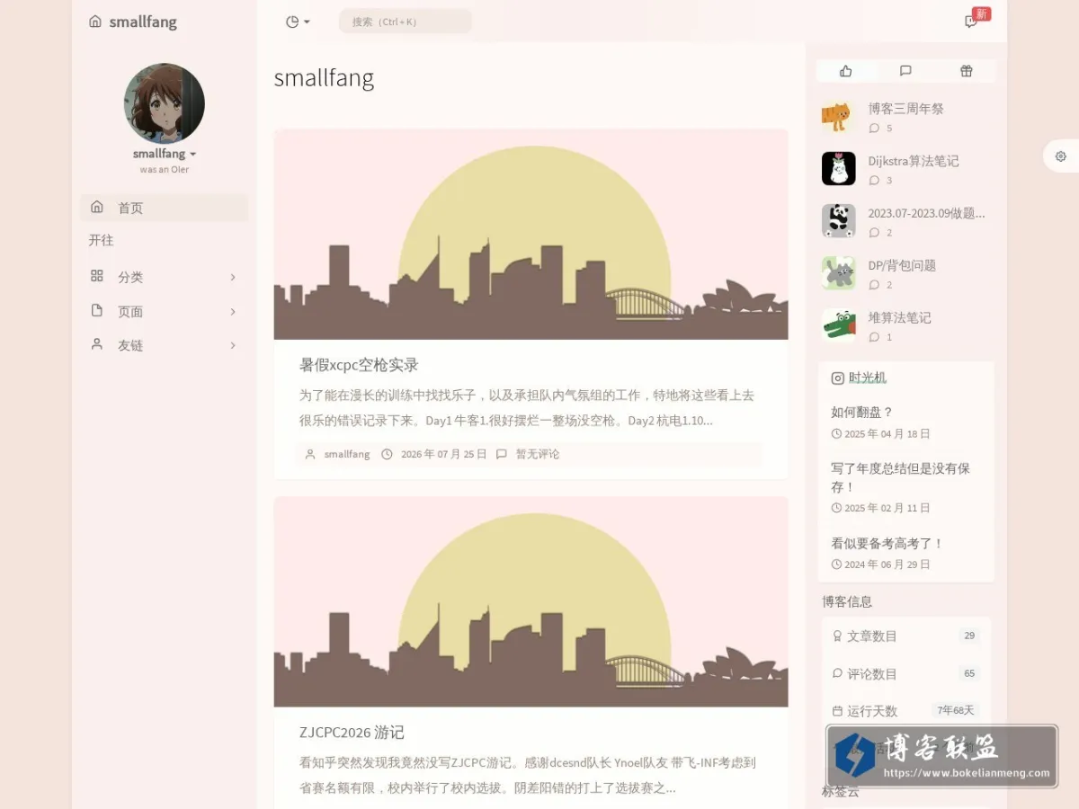The width and height of the screenshot is (1079, 809).
Task: Click comment icon under Dijkstra算法笔记
Action: tap(874, 181)
